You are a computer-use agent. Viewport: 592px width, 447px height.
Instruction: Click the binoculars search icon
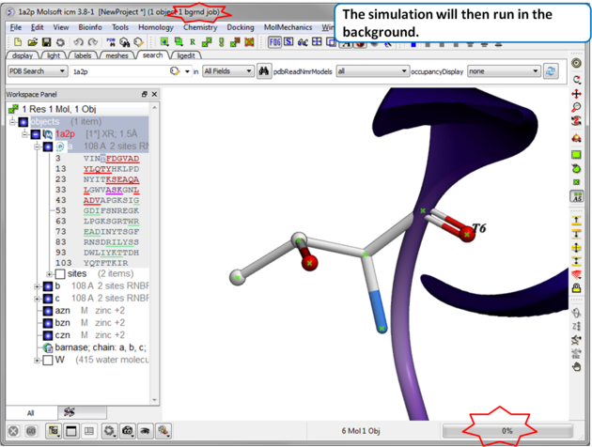pos(264,71)
